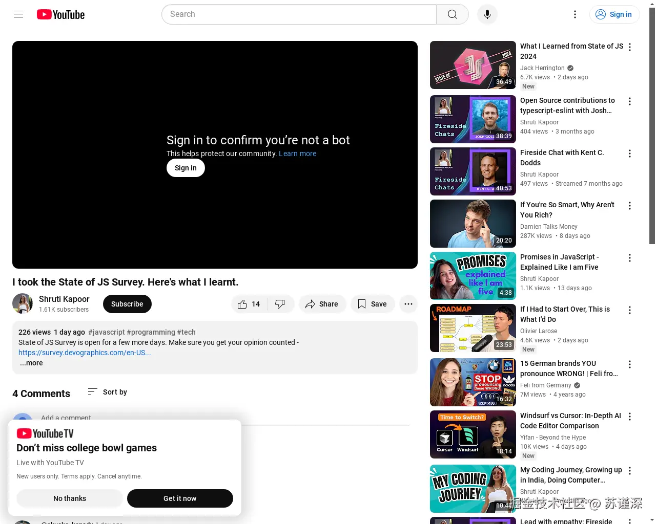Open options for If I Had to Start Over
The height and width of the screenshot is (524, 656).
click(630, 310)
